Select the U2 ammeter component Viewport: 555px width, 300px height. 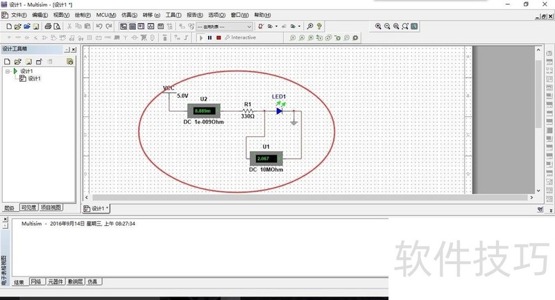203,111
